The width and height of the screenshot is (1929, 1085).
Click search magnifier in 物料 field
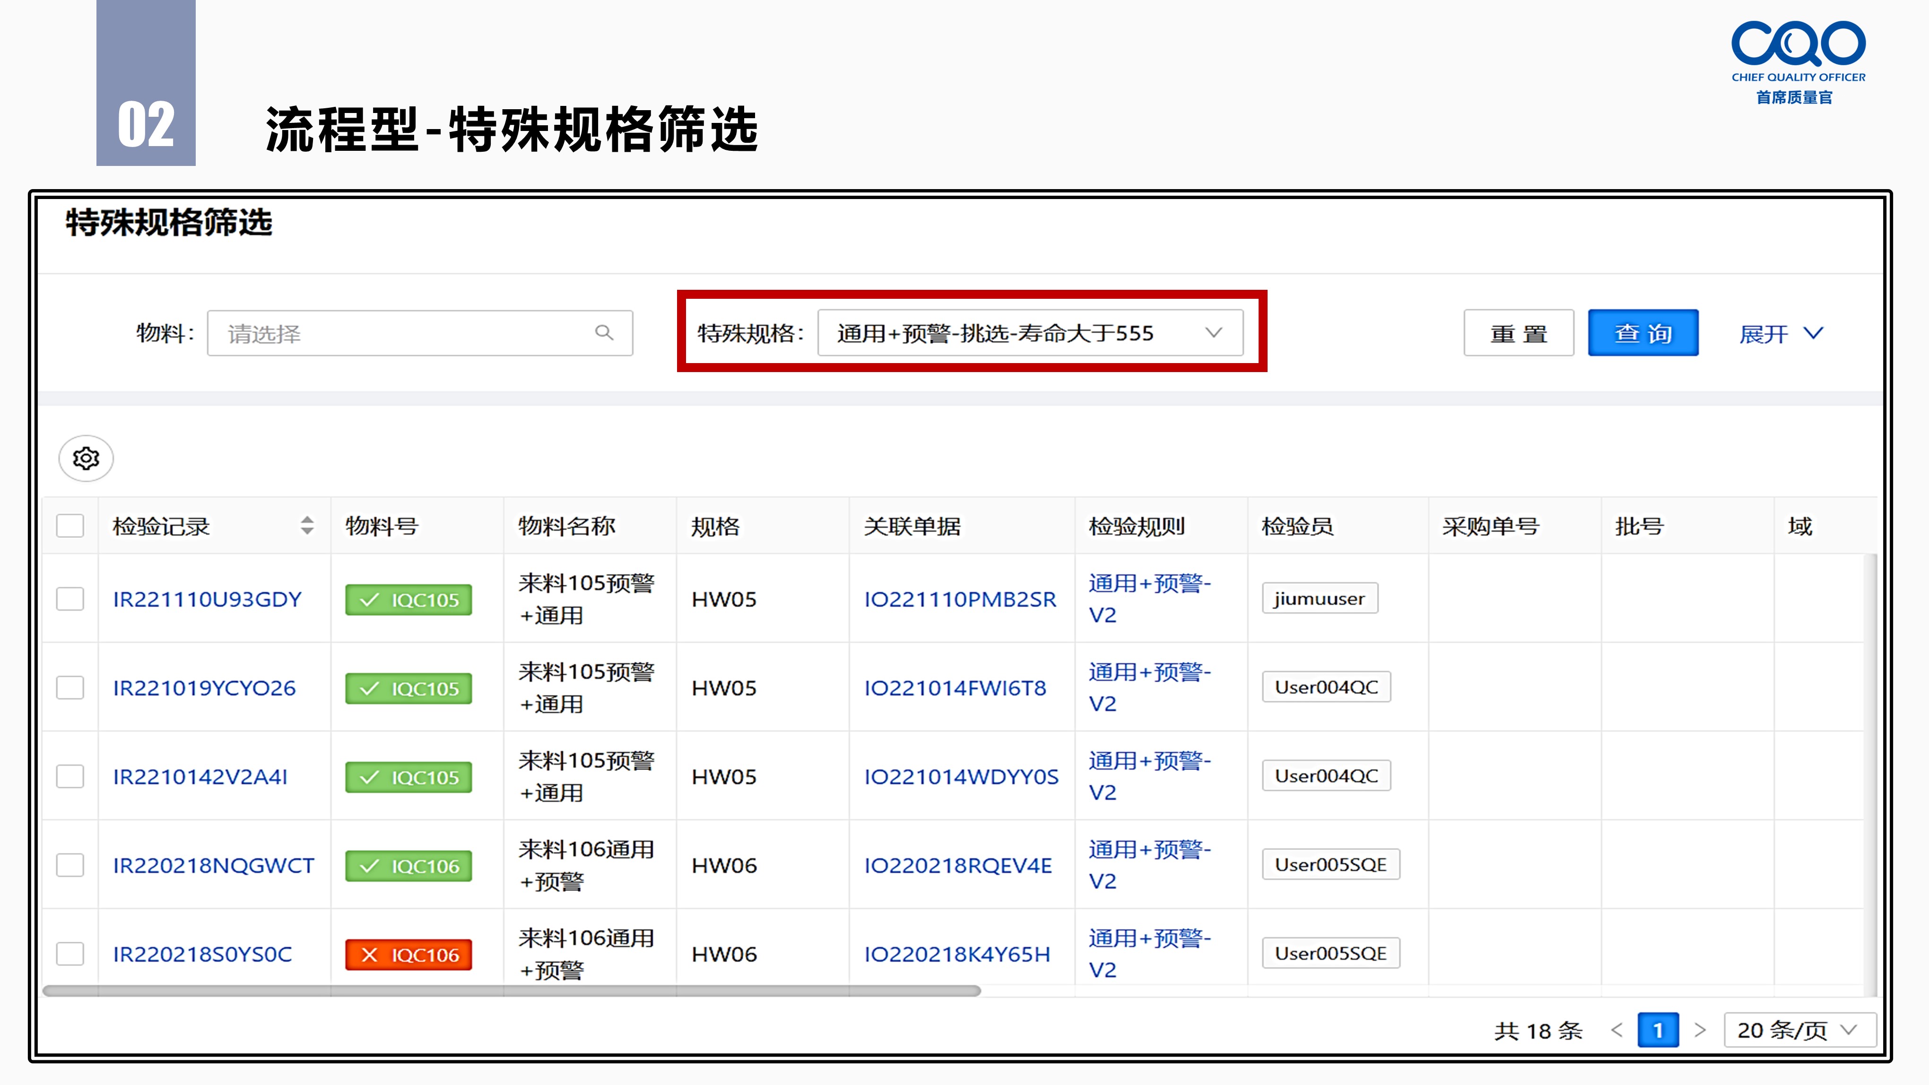pyautogui.click(x=604, y=332)
